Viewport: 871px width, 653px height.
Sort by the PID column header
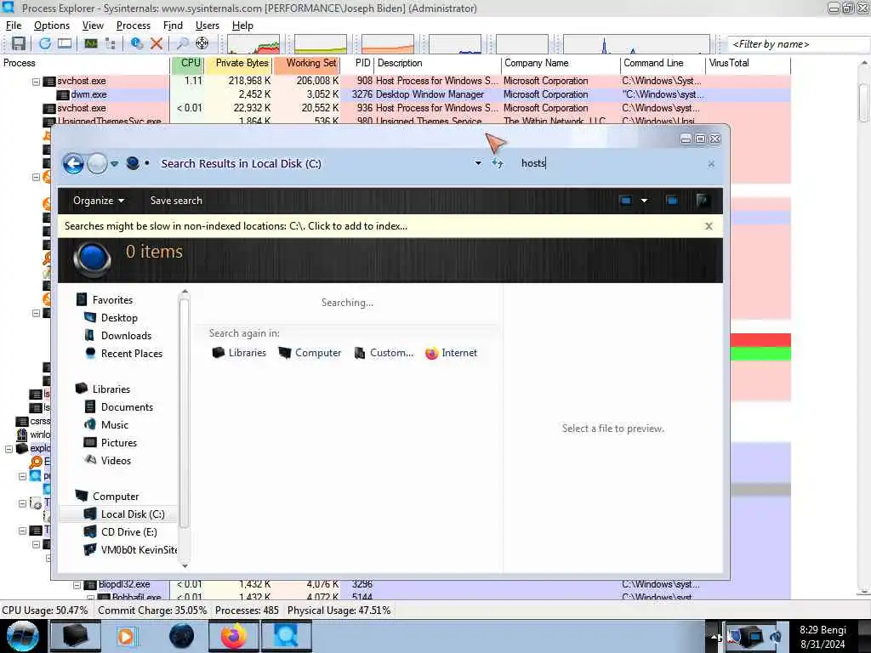point(357,63)
